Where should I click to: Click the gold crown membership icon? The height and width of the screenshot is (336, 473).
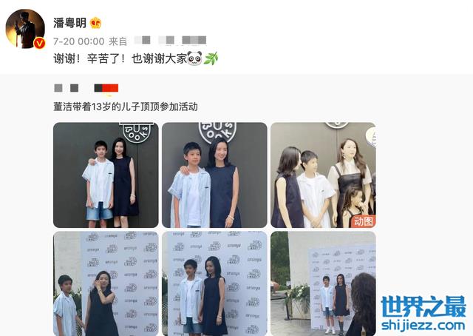coord(95,23)
